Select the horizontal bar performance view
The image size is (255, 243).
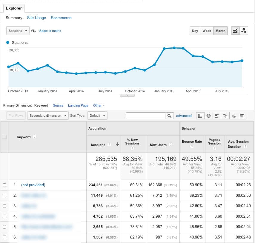(x=217, y=116)
